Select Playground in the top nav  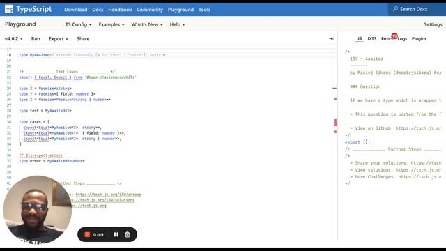coord(180,10)
